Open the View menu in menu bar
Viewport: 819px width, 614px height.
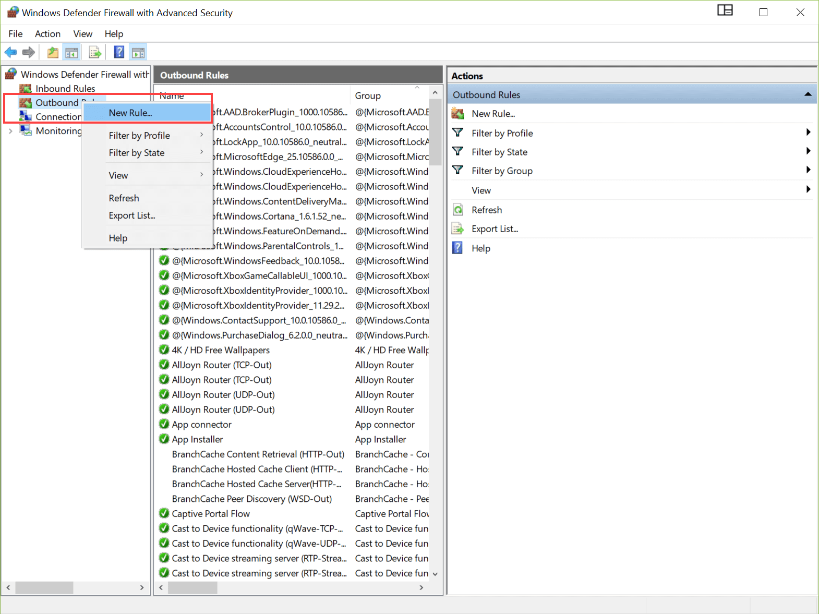click(83, 34)
